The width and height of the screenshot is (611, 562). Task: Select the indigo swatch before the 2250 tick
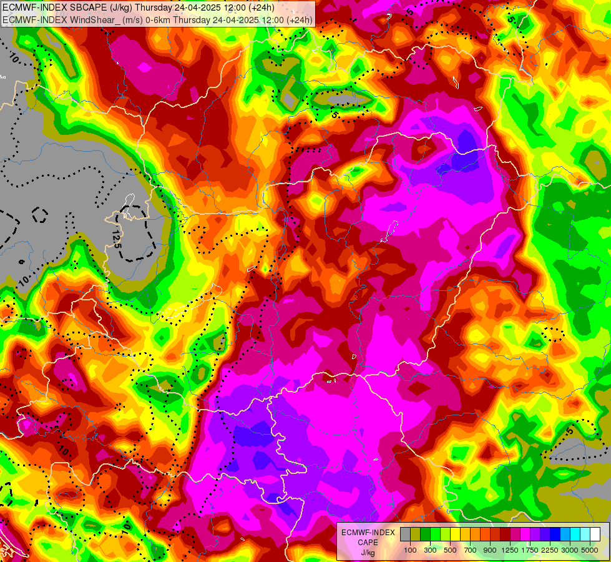pos(545,534)
